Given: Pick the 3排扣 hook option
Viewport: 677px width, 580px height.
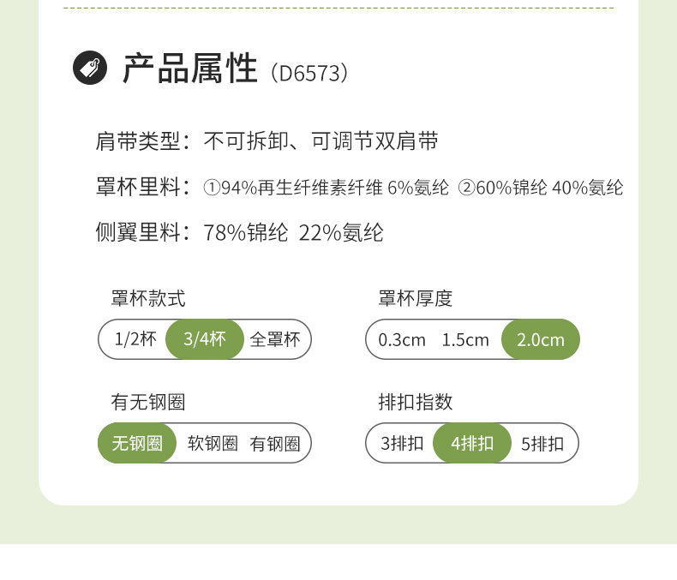Looking at the screenshot, I should point(402,444).
